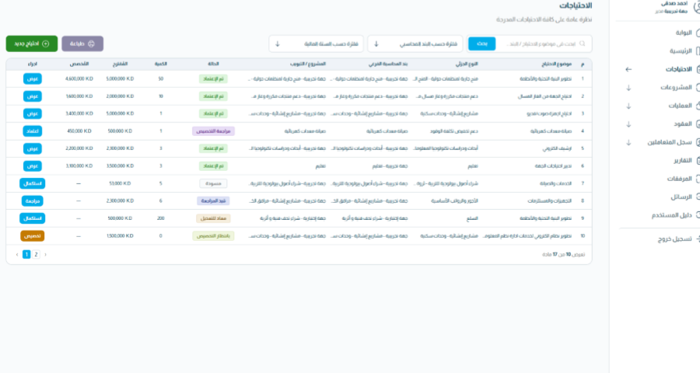700x373 pixels.
Task: Open التقارير in the sidebar
Action: (683, 161)
